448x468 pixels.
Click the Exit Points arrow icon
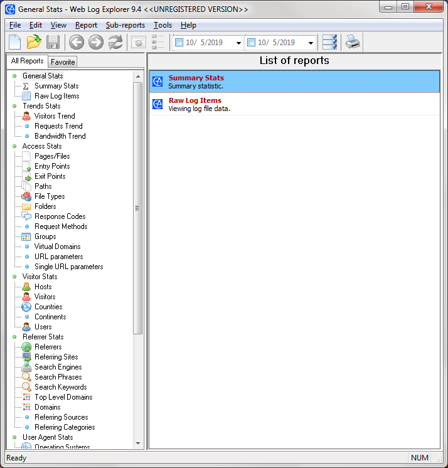(x=26, y=176)
